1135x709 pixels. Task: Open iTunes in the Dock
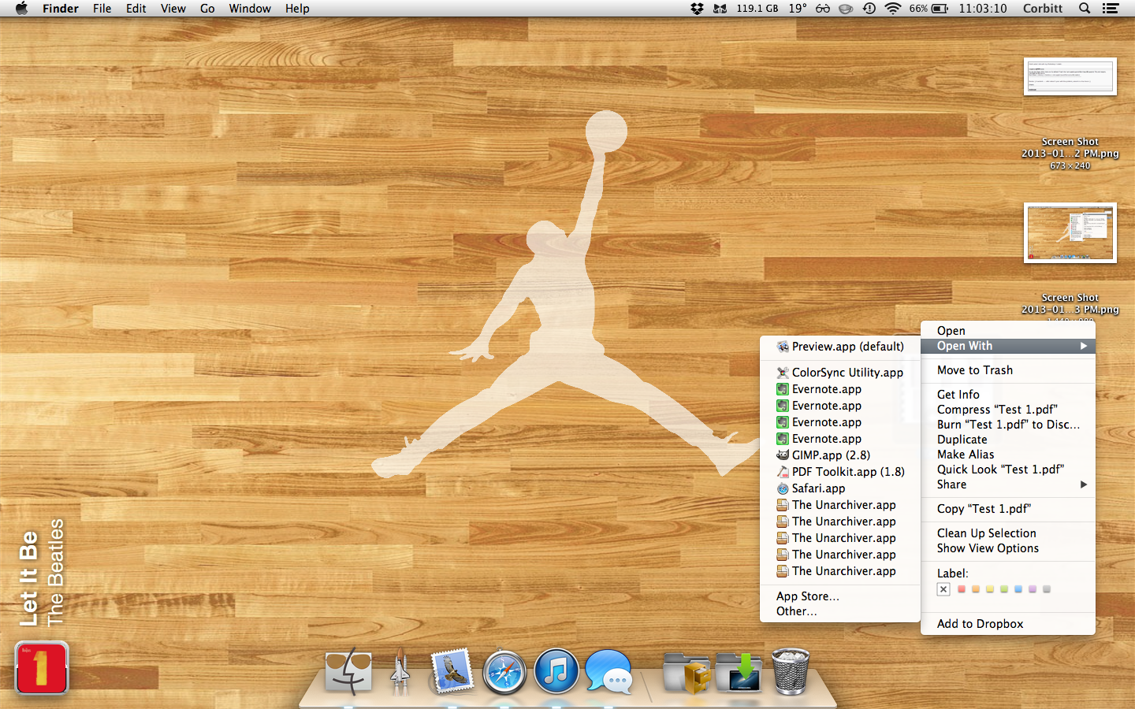click(556, 672)
